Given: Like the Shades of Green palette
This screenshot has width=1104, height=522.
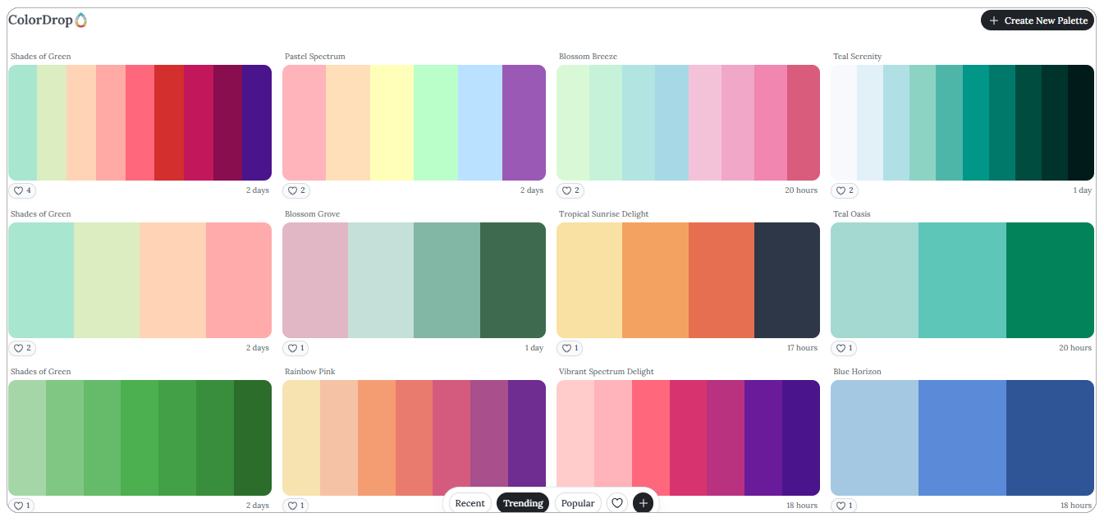Looking at the screenshot, I should pos(22,190).
